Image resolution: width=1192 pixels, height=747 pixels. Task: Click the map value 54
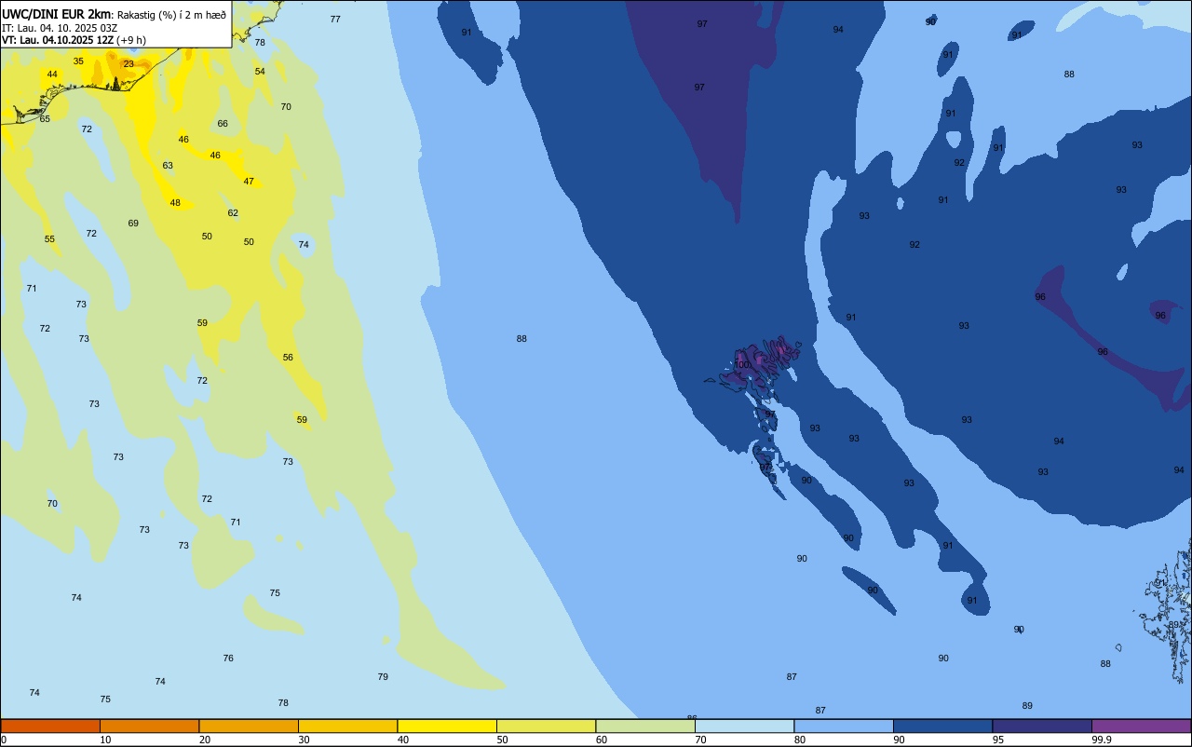pos(260,72)
